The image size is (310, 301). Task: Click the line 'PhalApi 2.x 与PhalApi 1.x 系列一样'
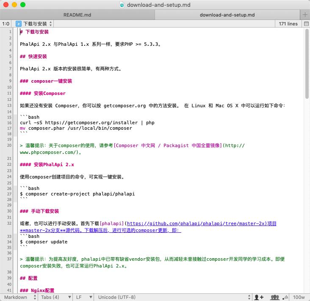pos(90,44)
